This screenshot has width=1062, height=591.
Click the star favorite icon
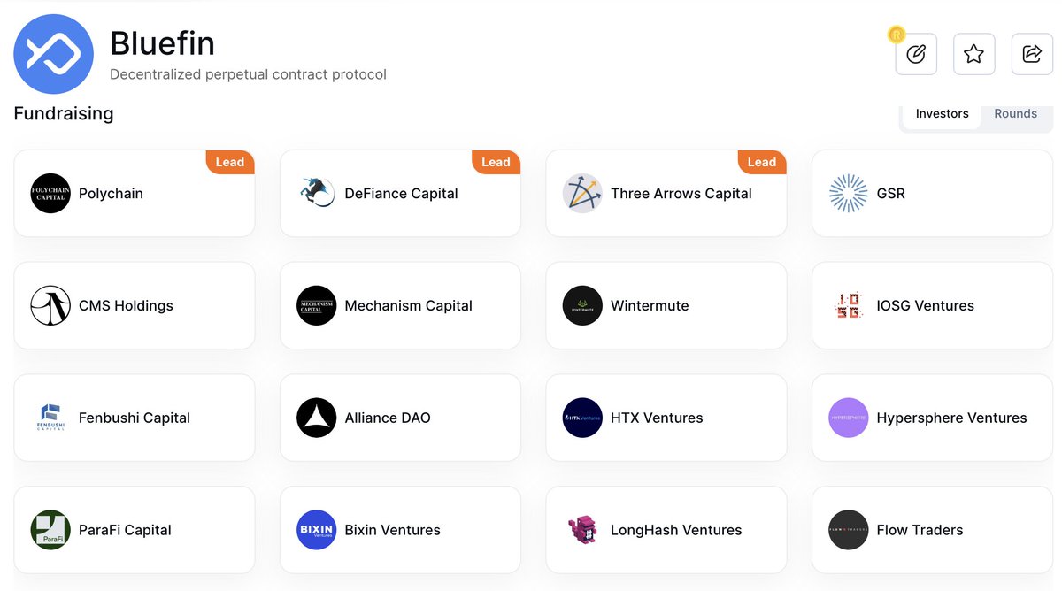click(x=973, y=54)
